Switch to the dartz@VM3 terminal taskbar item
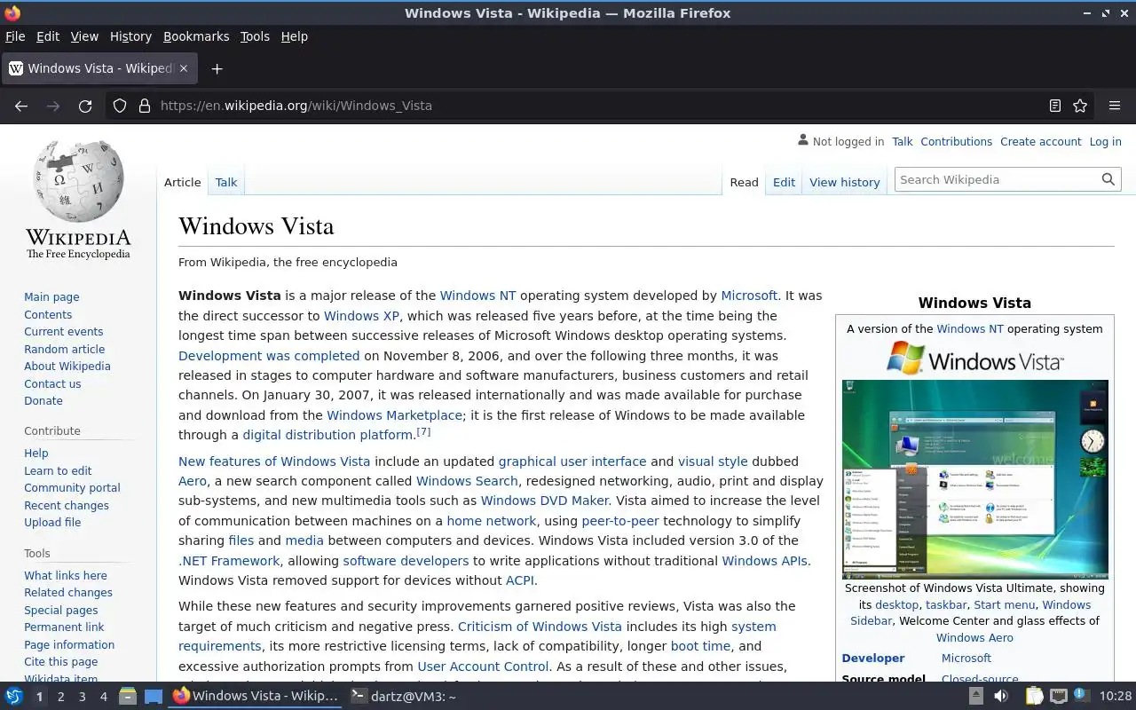1136x710 pixels. pos(402,697)
